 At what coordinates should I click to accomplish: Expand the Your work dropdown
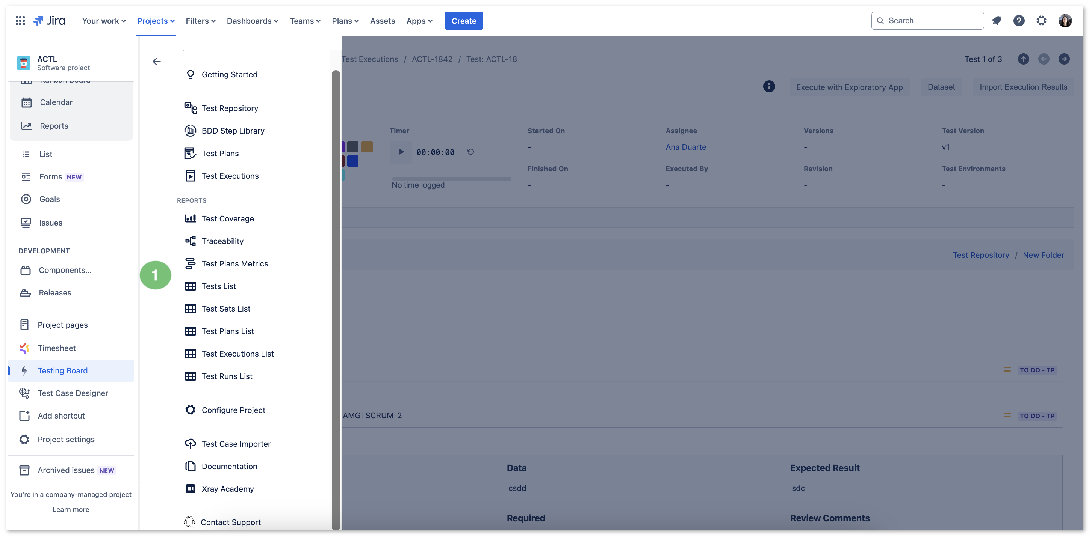click(104, 21)
